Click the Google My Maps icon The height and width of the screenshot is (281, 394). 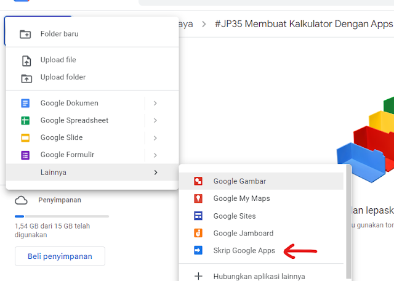coord(198,198)
